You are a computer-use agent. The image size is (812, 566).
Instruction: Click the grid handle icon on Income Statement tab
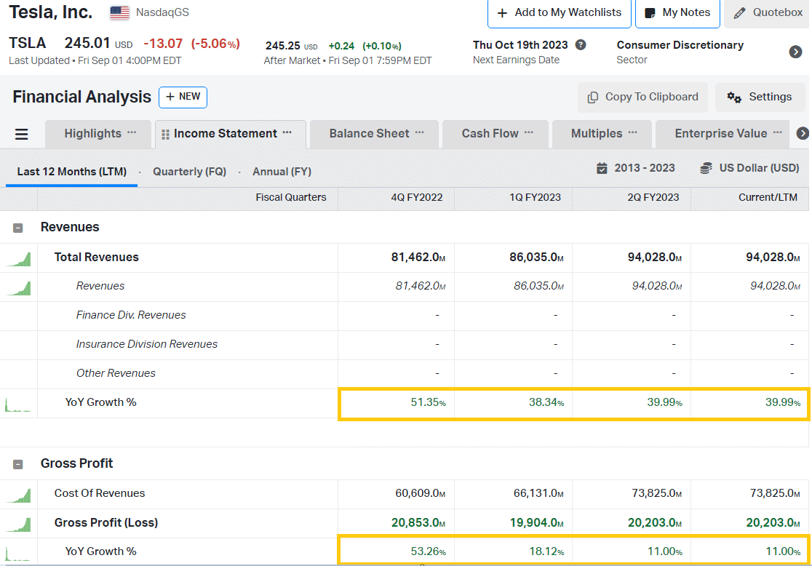(x=166, y=135)
